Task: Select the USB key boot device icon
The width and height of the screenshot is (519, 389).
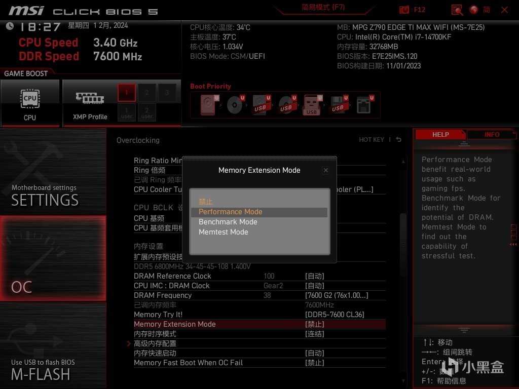Action: click(312, 105)
